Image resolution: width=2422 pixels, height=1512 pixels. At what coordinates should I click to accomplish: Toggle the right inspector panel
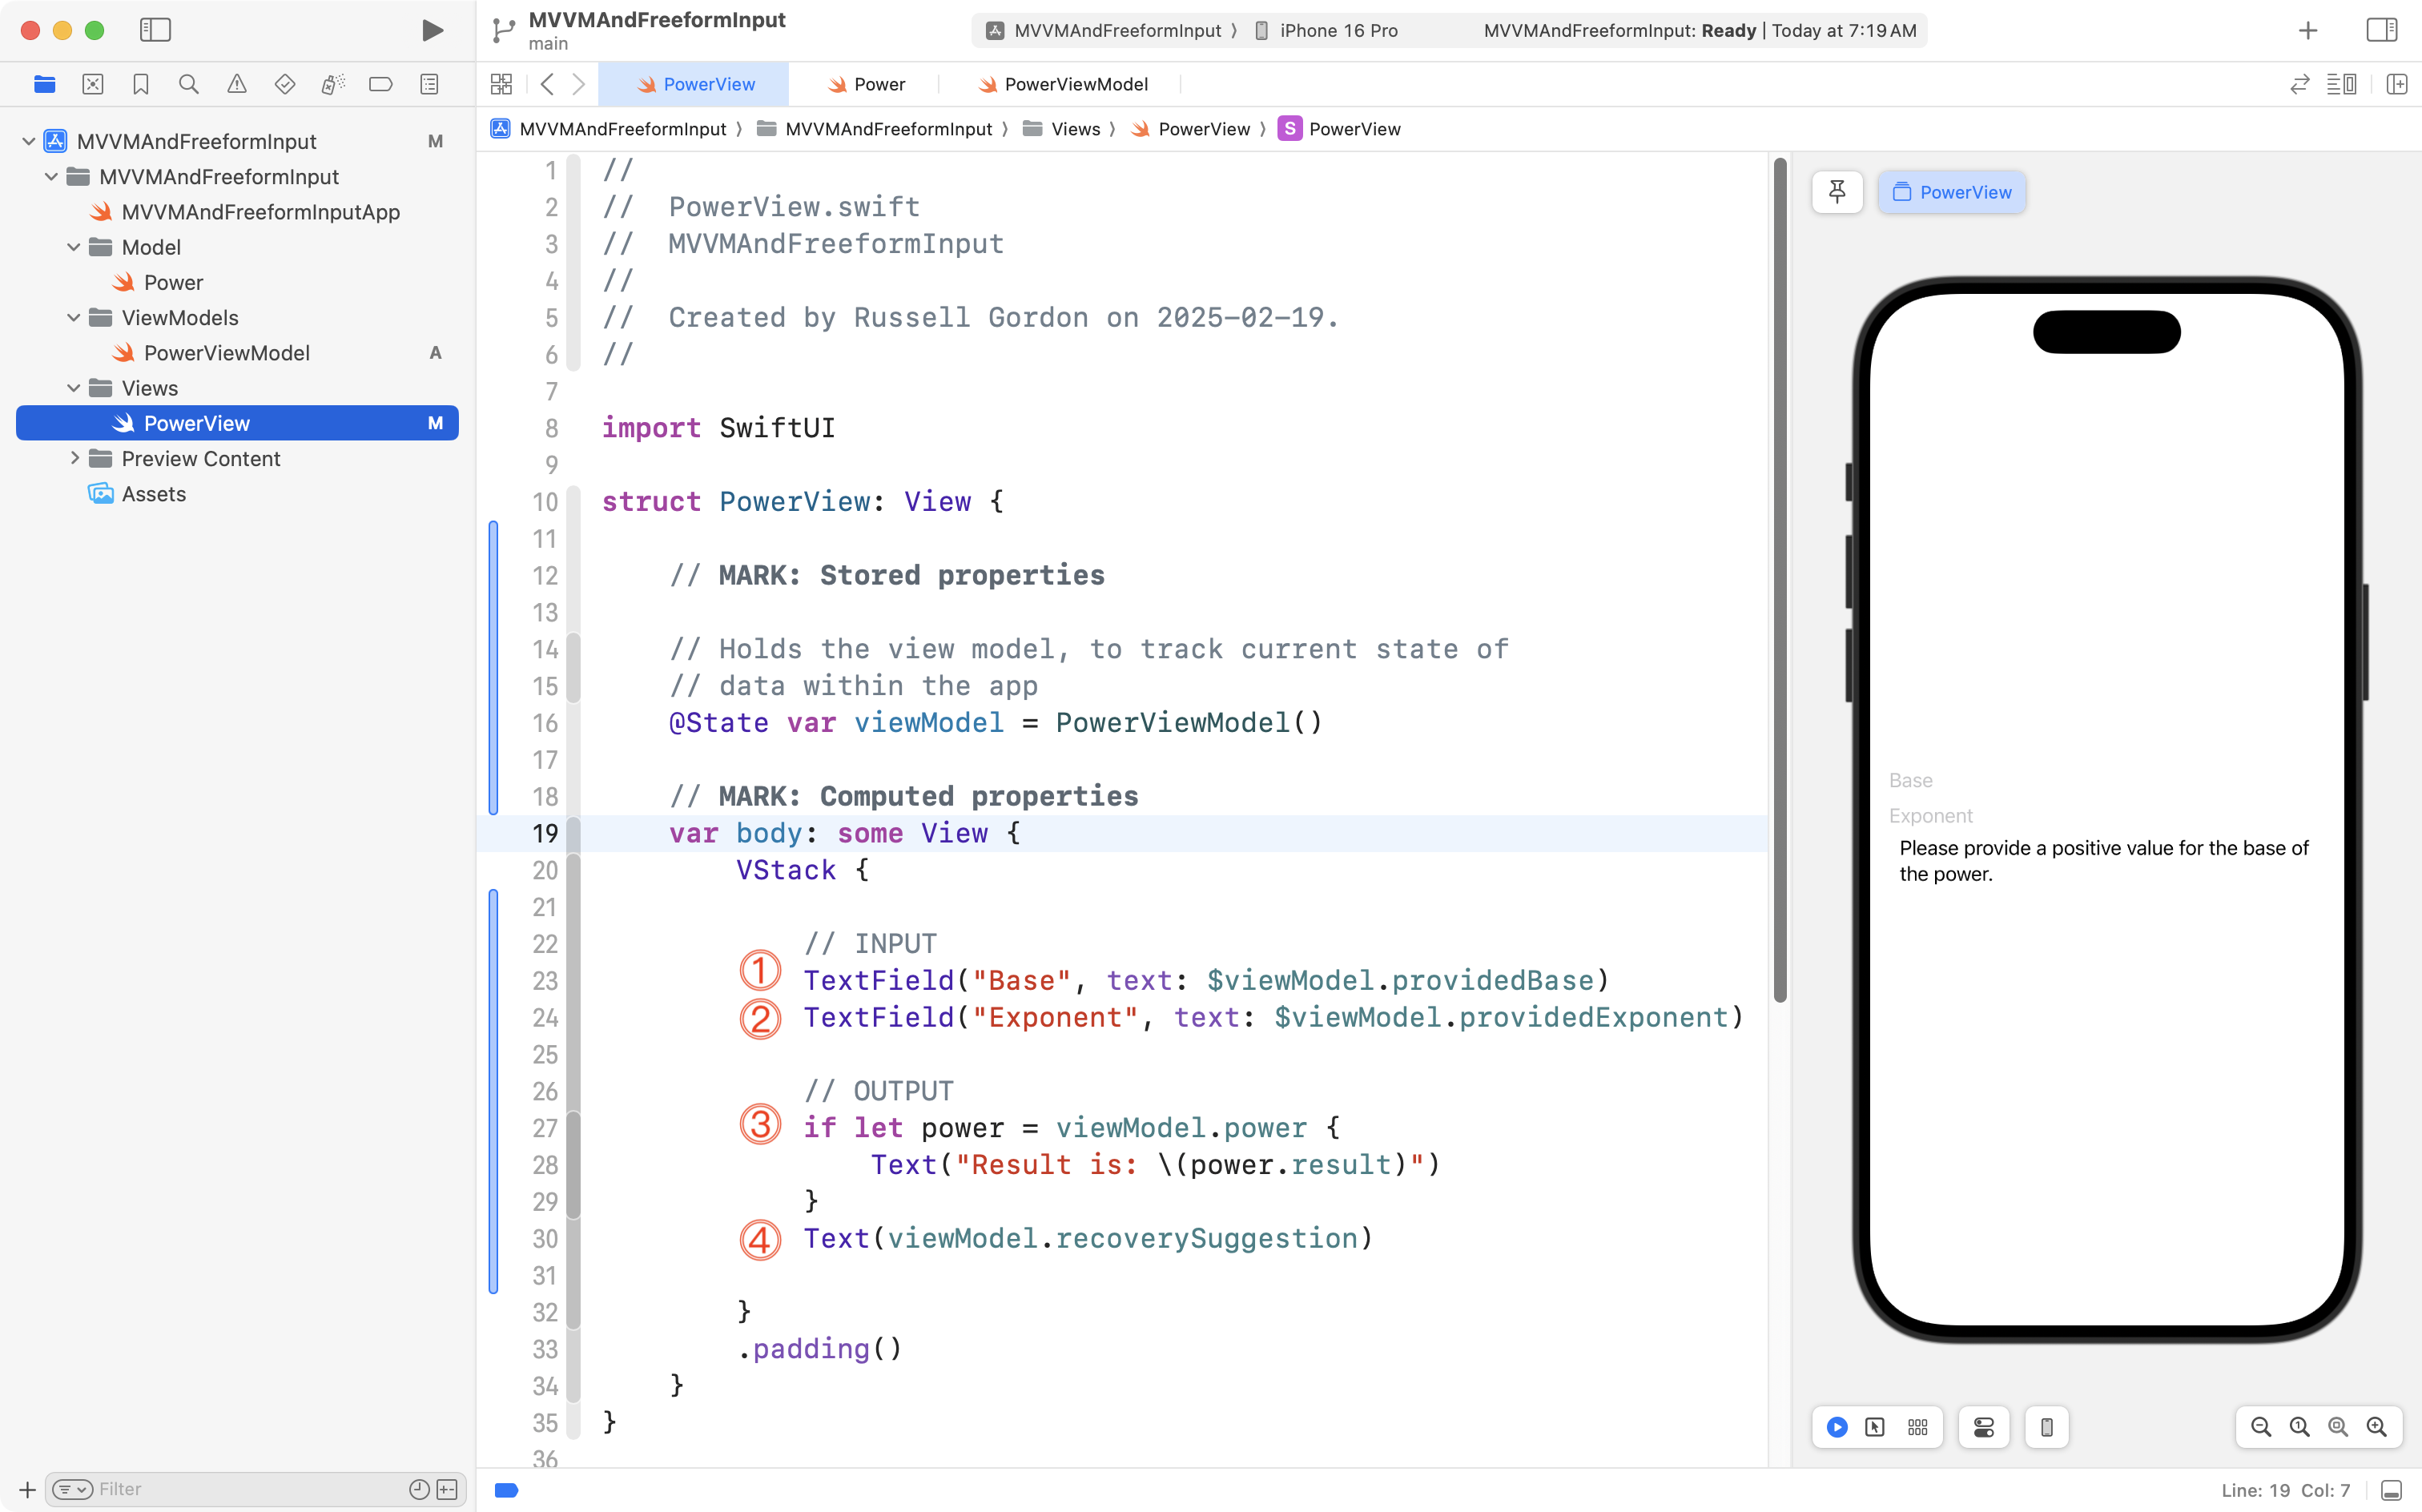[x=2381, y=30]
